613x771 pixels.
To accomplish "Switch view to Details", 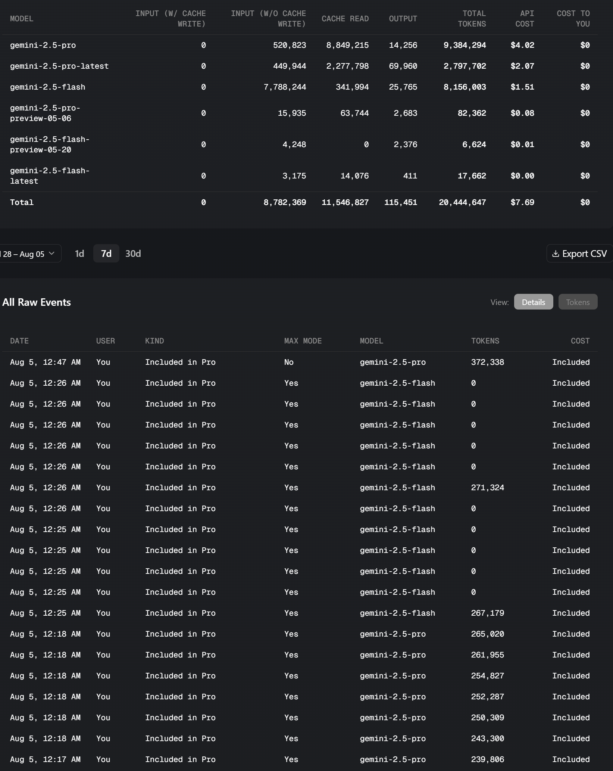I will click(x=534, y=302).
